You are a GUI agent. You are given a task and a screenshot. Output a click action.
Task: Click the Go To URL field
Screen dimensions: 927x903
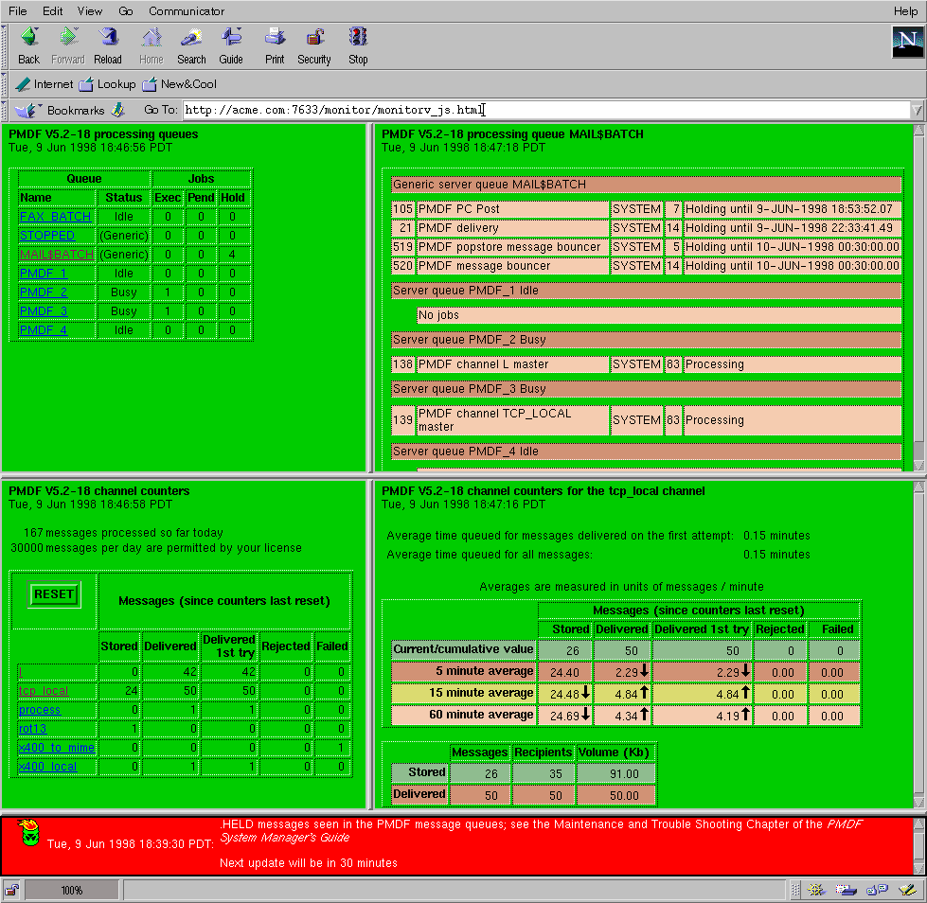pyautogui.click(x=546, y=110)
